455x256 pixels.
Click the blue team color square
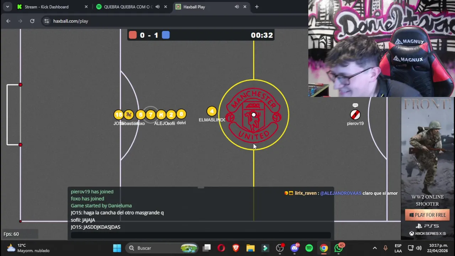[x=166, y=35]
